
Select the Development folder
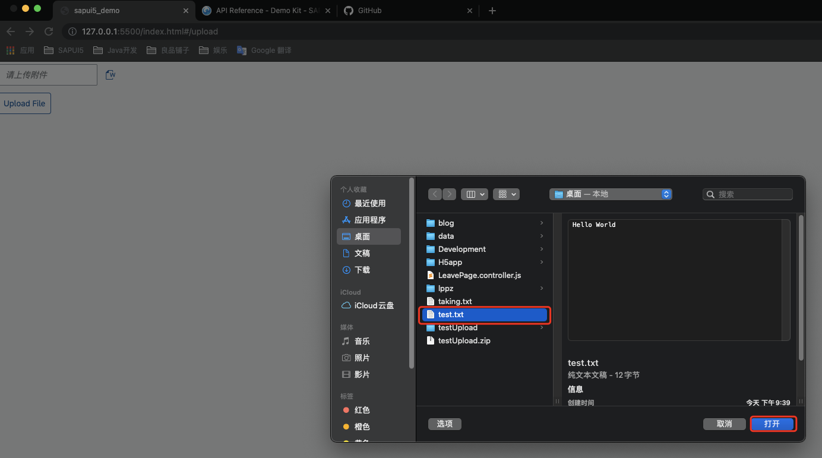tap(485, 249)
